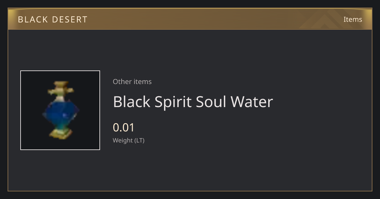Click the Black Spirit Soul Water heading
380x199 pixels.
(x=193, y=102)
